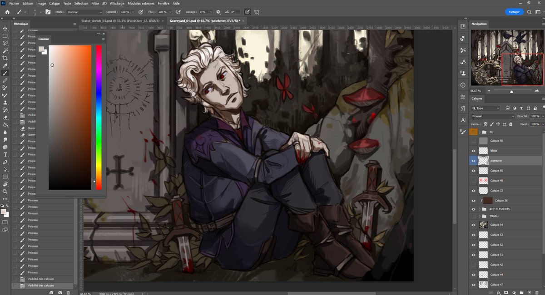Select the Polygonal Lasso tool

5,43
